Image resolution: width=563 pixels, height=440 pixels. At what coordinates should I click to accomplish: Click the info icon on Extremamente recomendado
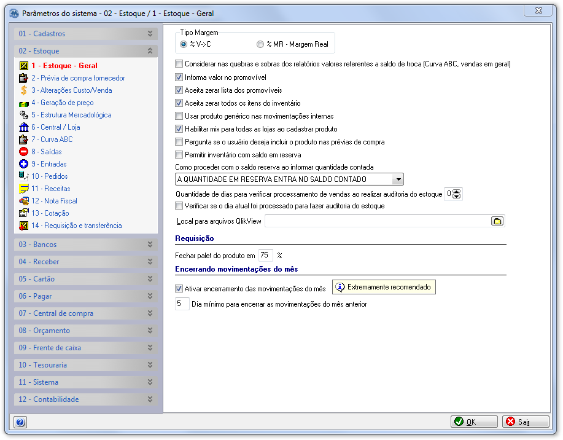(340, 287)
